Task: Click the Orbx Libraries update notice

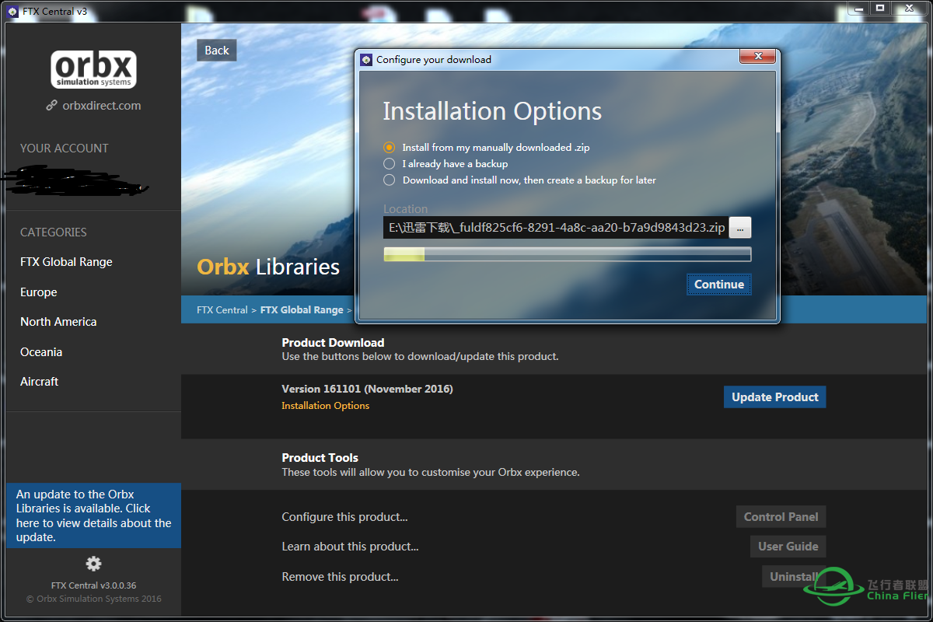Action: pos(93,515)
